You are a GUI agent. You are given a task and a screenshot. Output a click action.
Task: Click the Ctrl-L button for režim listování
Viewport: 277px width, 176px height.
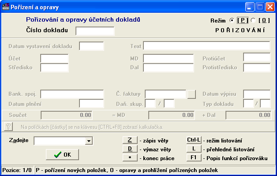click(x=194, y=140)
